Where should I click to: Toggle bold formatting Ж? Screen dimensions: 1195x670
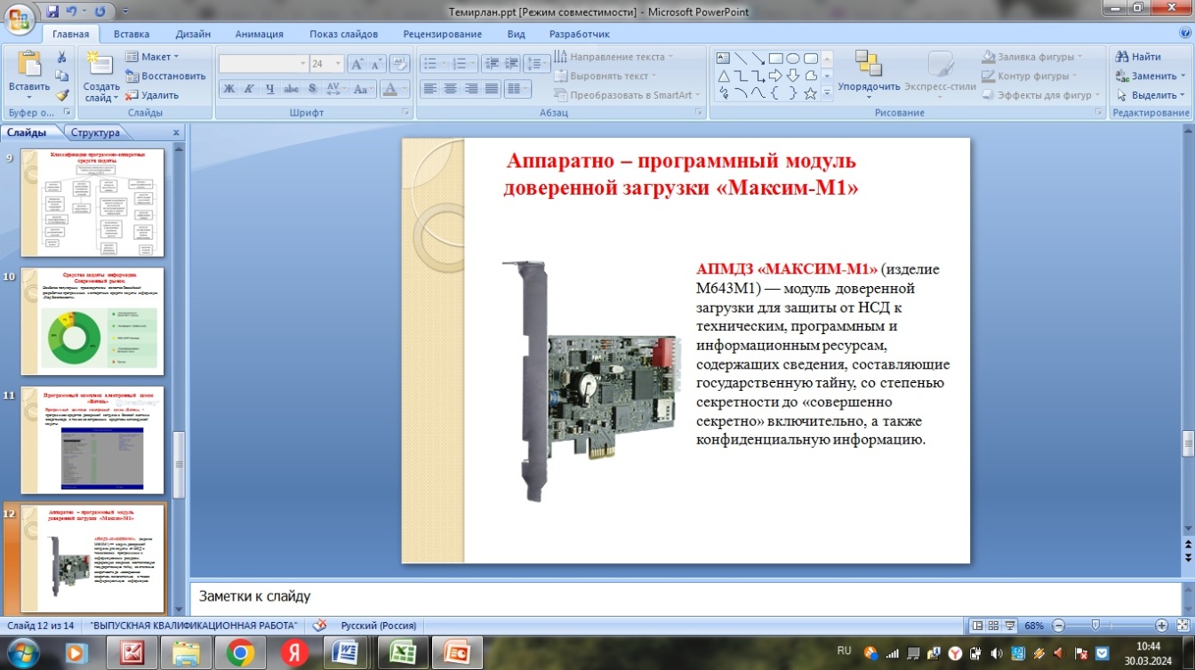pyautogui.click(x=229, y=89)
